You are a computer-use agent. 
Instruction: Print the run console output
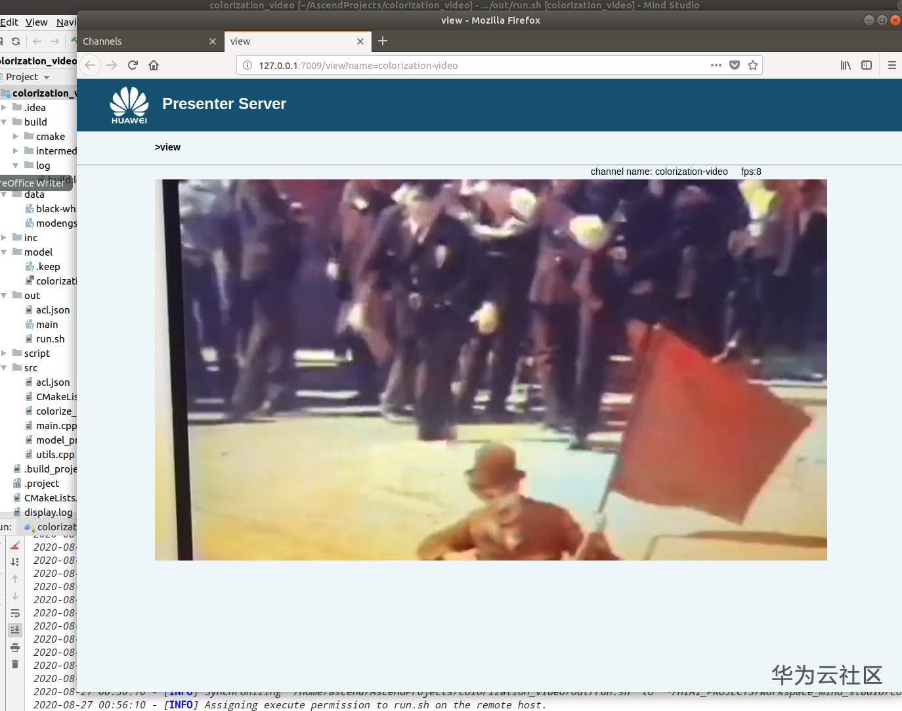point(15,647)
